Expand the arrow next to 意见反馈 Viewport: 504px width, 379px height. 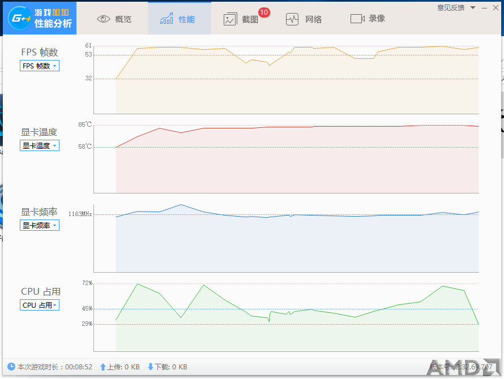point(473,8)
